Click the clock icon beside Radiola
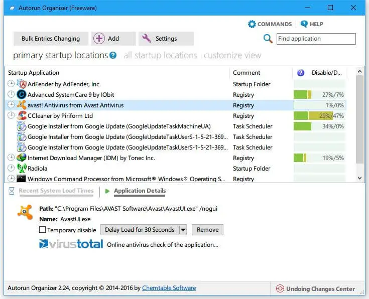 tap(11, 168)
